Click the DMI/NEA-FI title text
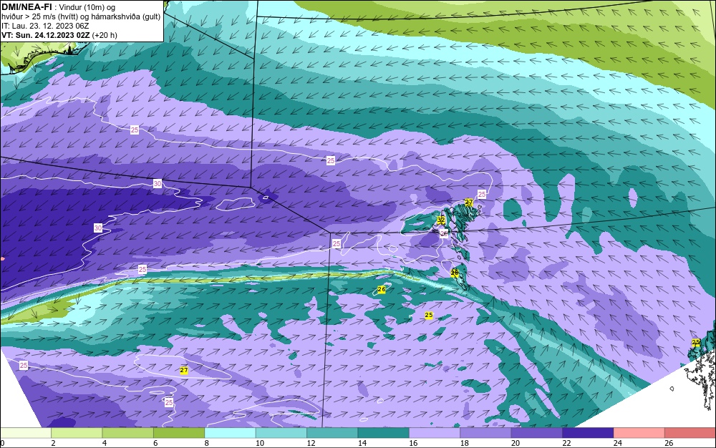The width and height of the screenshot is (716, 448). (x=27, y=7)
